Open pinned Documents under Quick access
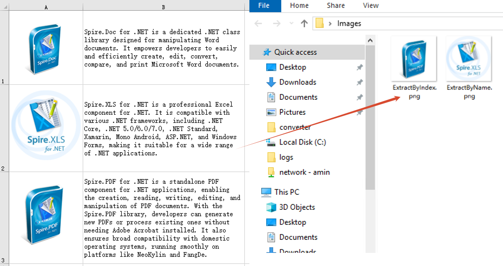This screenshot has height=266, width=503. 298,97
